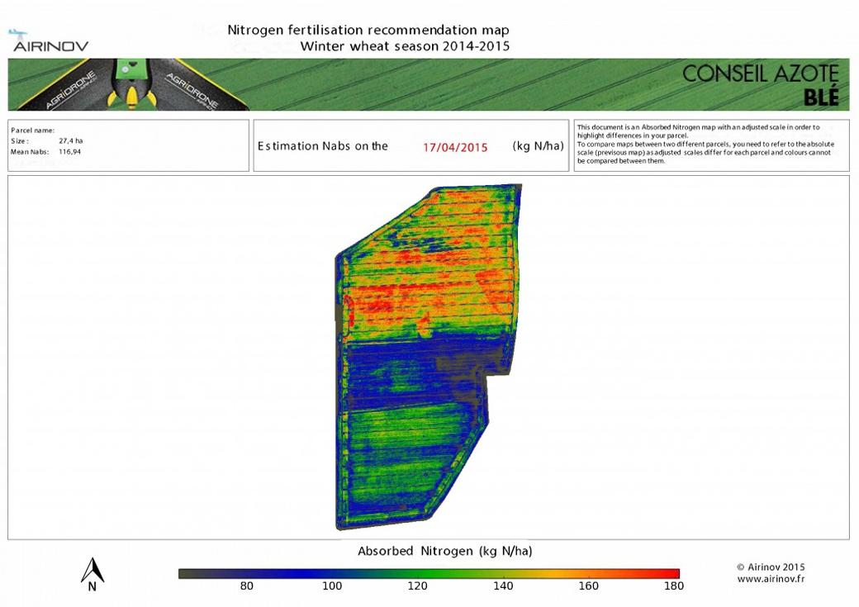Click the 180 label on nitrogen scale
The width and height of the screenshot is (859, 607).
[673, 586]
